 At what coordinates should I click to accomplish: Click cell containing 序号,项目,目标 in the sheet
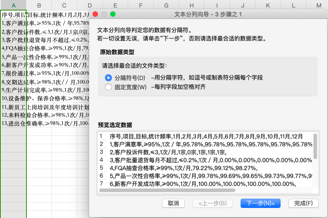[13, 15]
